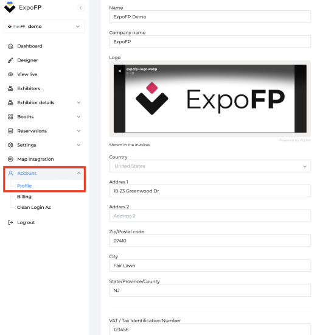Screen dimensions: 320x335
Task: Expand the Exhibitor details chevron
Action: pos(78,103)
